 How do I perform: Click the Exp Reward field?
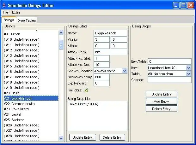[101, 83]
